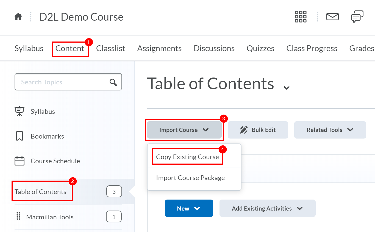Open Course Schedule in the sidebar
The height and width of the screenshot is (232, 375).
pyautogui.click(x=55, y=161)
